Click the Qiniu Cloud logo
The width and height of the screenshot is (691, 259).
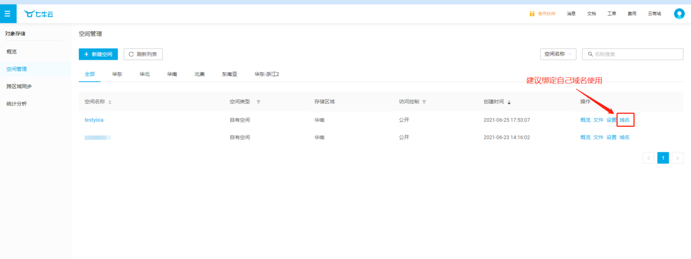[x=38, y=14]
